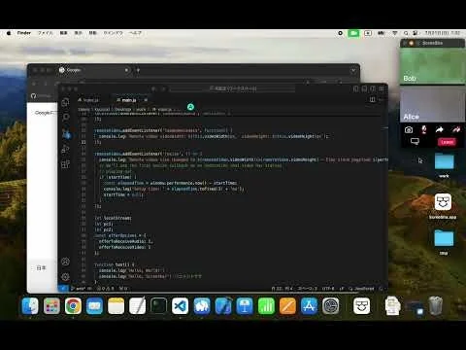Viewport: 466px width, 350px height.
Task: Click the cursor line and column indicator
Action: click(x=283, y=288)
